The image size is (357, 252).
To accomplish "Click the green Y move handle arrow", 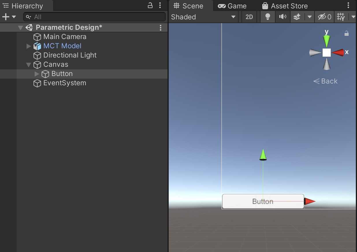I will [x=263, y=155].
